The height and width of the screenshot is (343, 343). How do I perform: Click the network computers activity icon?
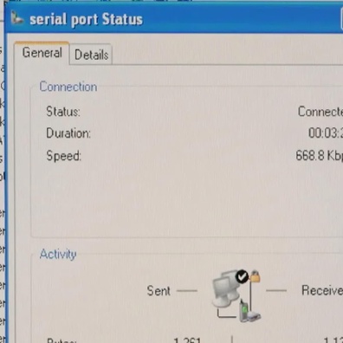(236, 295)
